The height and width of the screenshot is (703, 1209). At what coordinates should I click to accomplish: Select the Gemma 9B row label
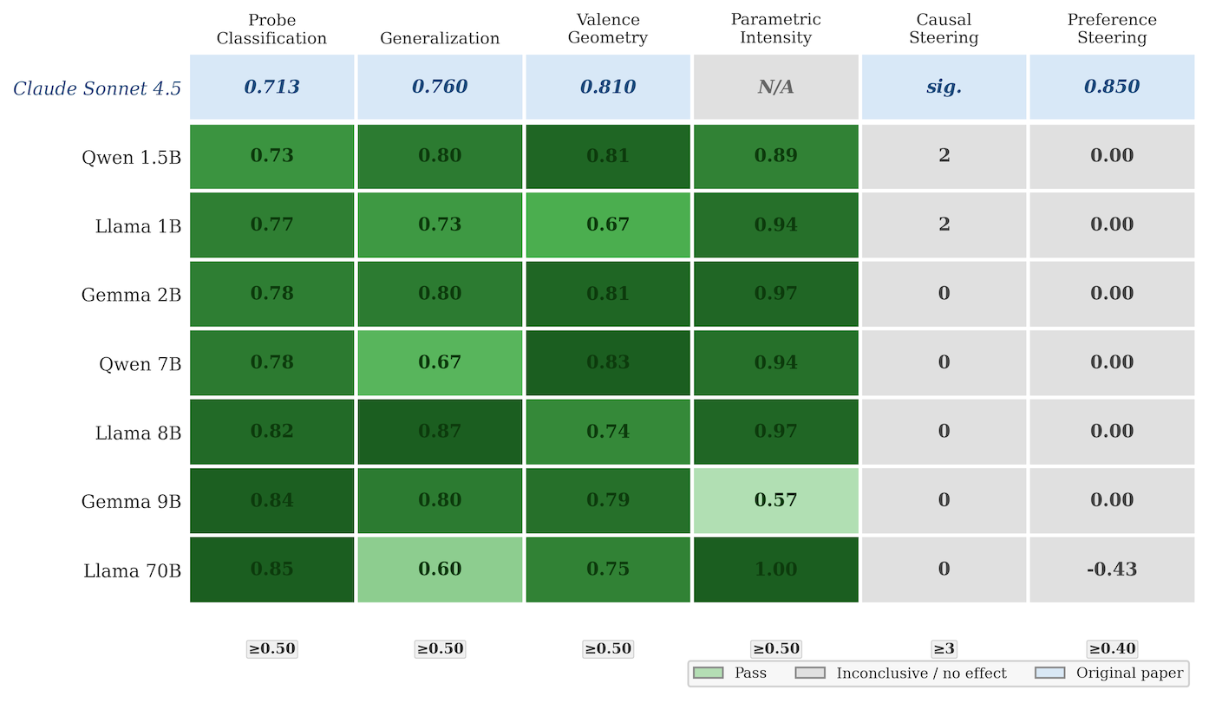pyautogui.click(x=131, y=501)
